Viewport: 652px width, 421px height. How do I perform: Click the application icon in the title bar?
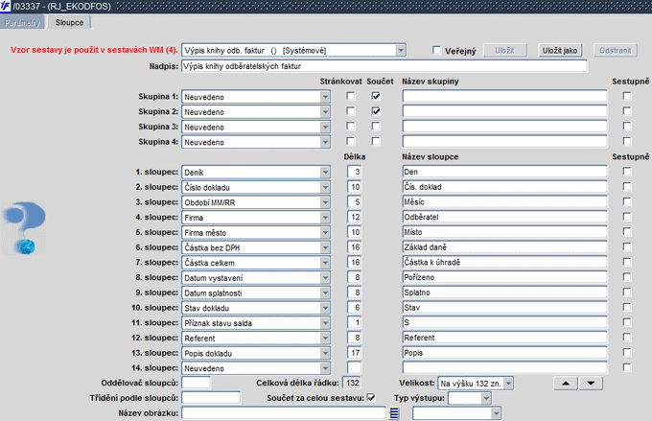point(6,6)
